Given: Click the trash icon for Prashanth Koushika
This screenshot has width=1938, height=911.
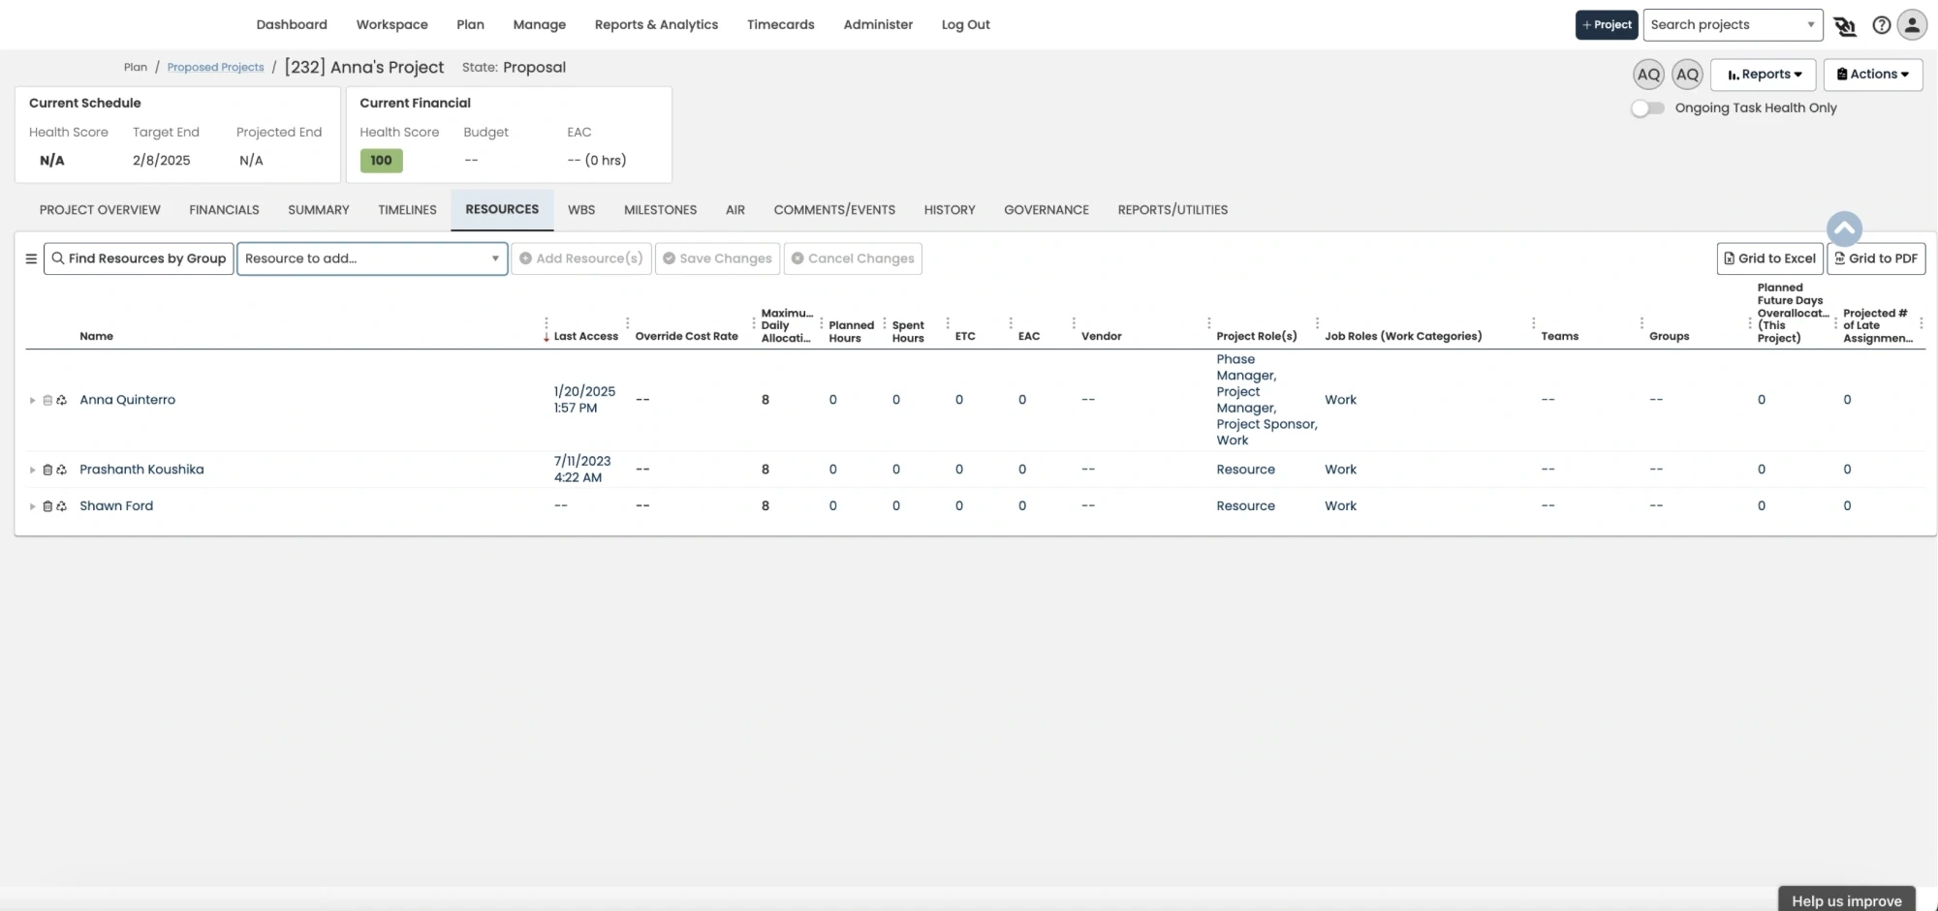Looking at the screenshot, I should 47,470.
